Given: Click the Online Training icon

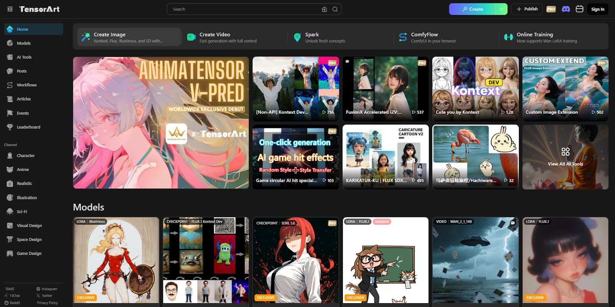Looking at the screenshot, I should point(509,37).
